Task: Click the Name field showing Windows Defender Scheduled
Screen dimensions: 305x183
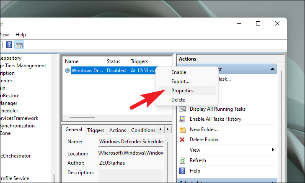Action: pyautogui.click(x=131, y=142)
